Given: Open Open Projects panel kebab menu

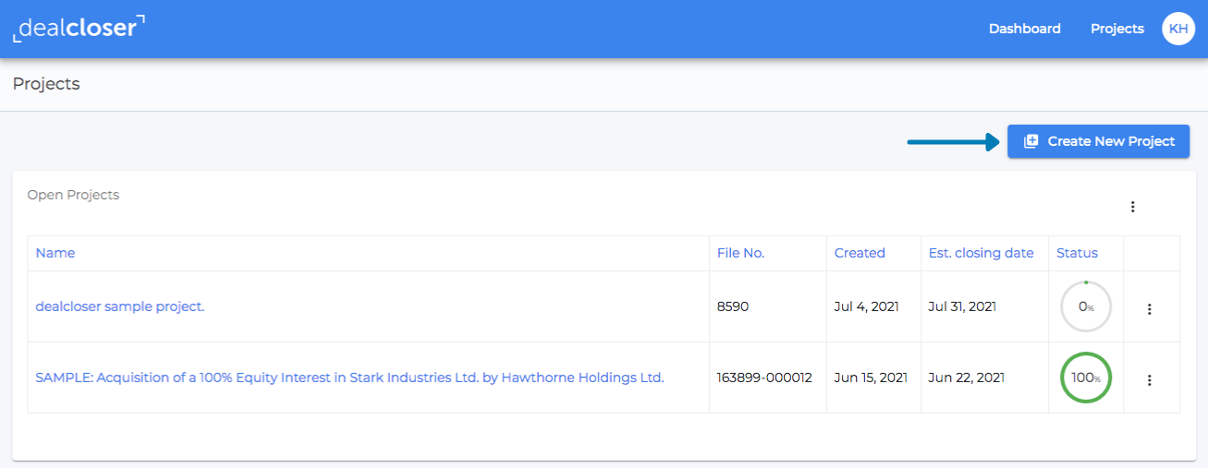Looking at the screenshot, I should 1132,207.
